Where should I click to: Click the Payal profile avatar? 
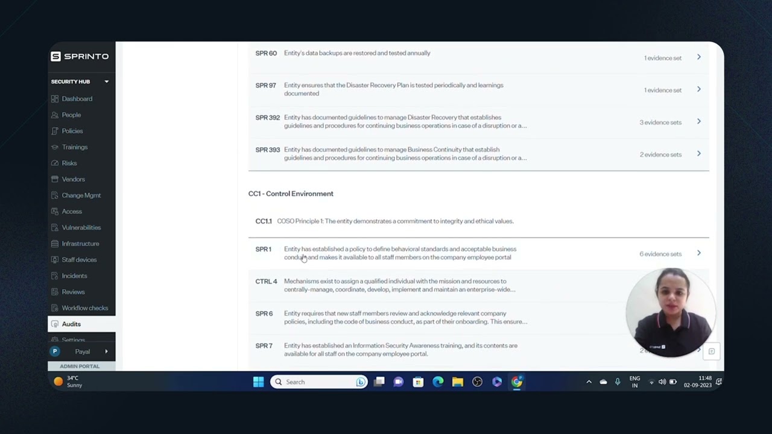[x=55, y=351]
